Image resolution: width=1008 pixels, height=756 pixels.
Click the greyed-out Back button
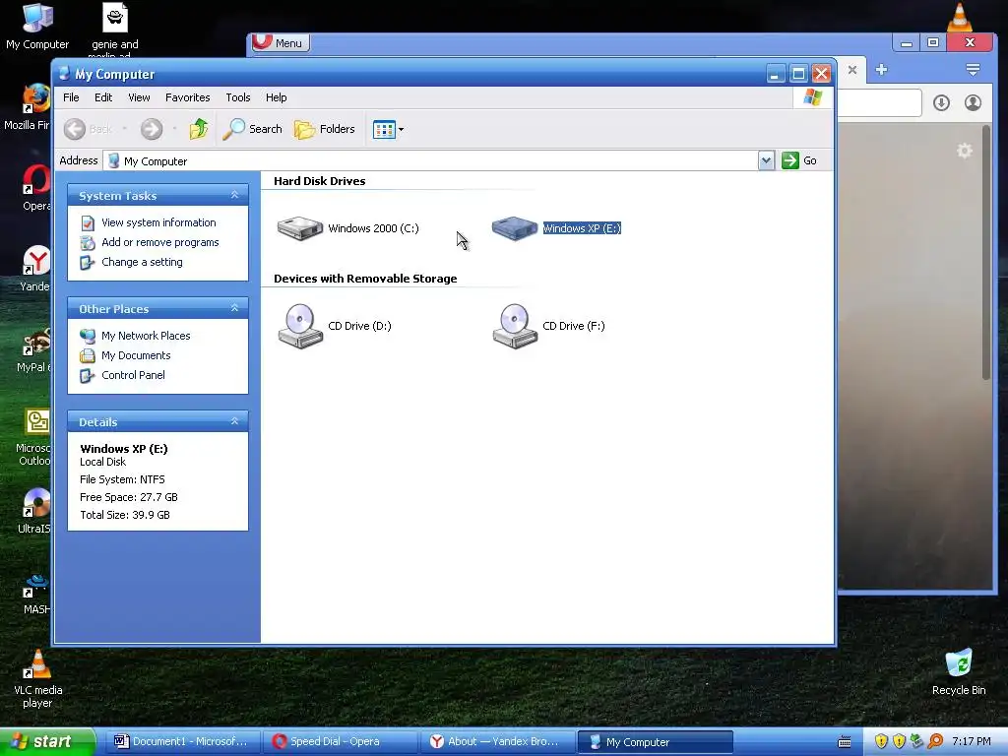(x=88, y=129)
